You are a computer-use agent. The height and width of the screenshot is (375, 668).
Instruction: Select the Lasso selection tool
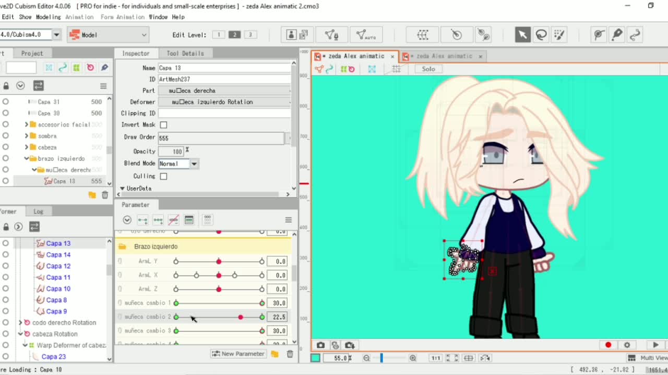541,35
